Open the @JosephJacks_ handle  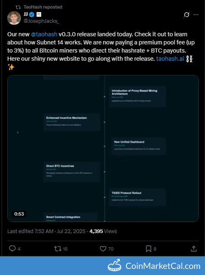click(41, 21)
